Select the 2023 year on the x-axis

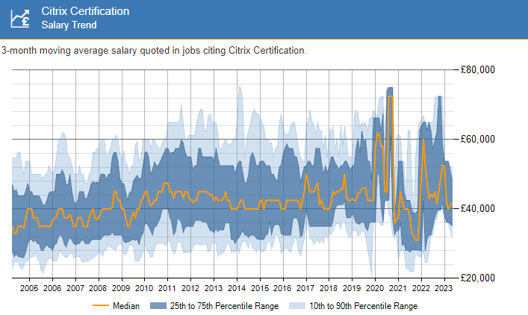click(443, 288)
